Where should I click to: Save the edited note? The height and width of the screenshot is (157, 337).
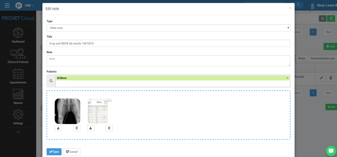point(54,152)
